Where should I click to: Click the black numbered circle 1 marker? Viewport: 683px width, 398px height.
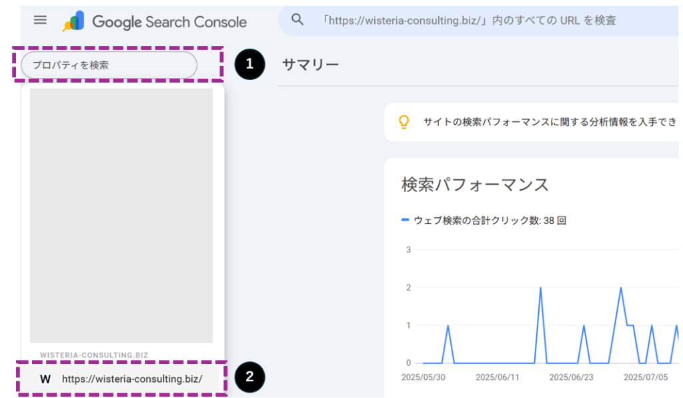click(249, 64)
